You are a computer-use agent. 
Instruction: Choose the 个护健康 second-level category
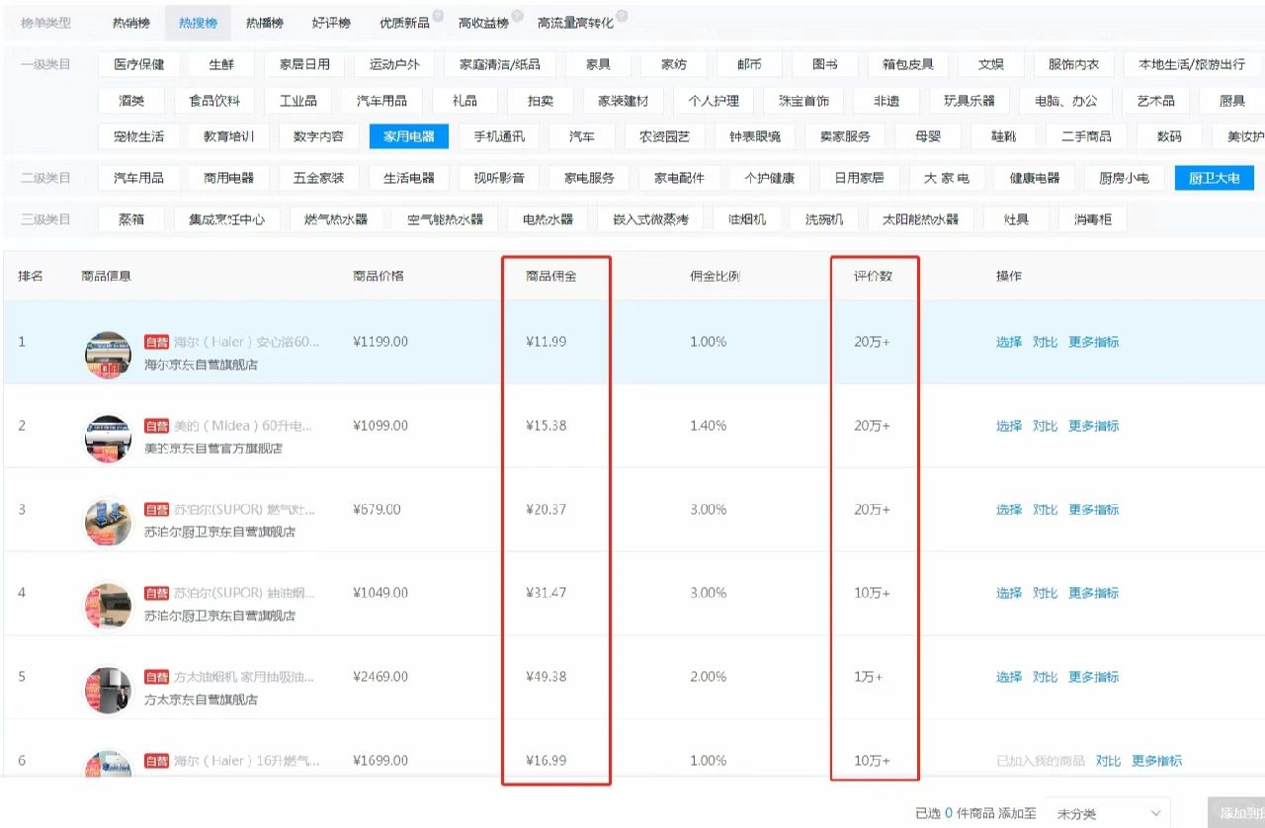[x=770, y=178]
